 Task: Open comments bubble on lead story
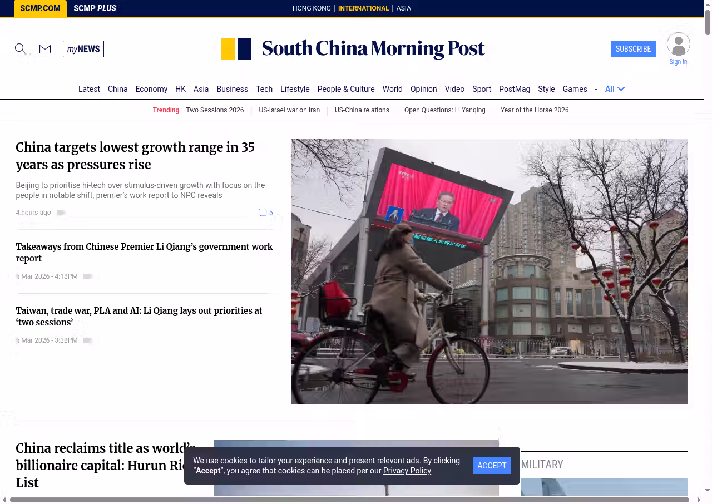263,213
